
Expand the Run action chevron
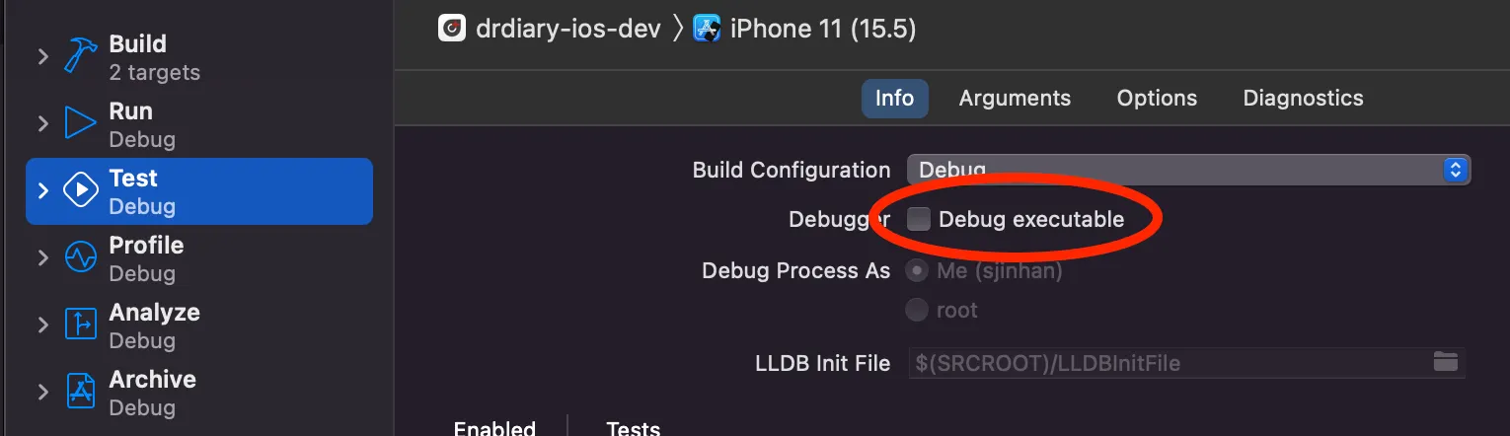pos(43,124)
